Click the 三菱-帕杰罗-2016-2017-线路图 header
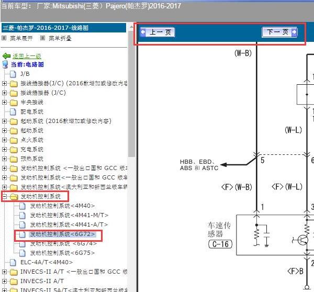The width and height of the screenshot is (314, 292). click(x=64, y=28)
